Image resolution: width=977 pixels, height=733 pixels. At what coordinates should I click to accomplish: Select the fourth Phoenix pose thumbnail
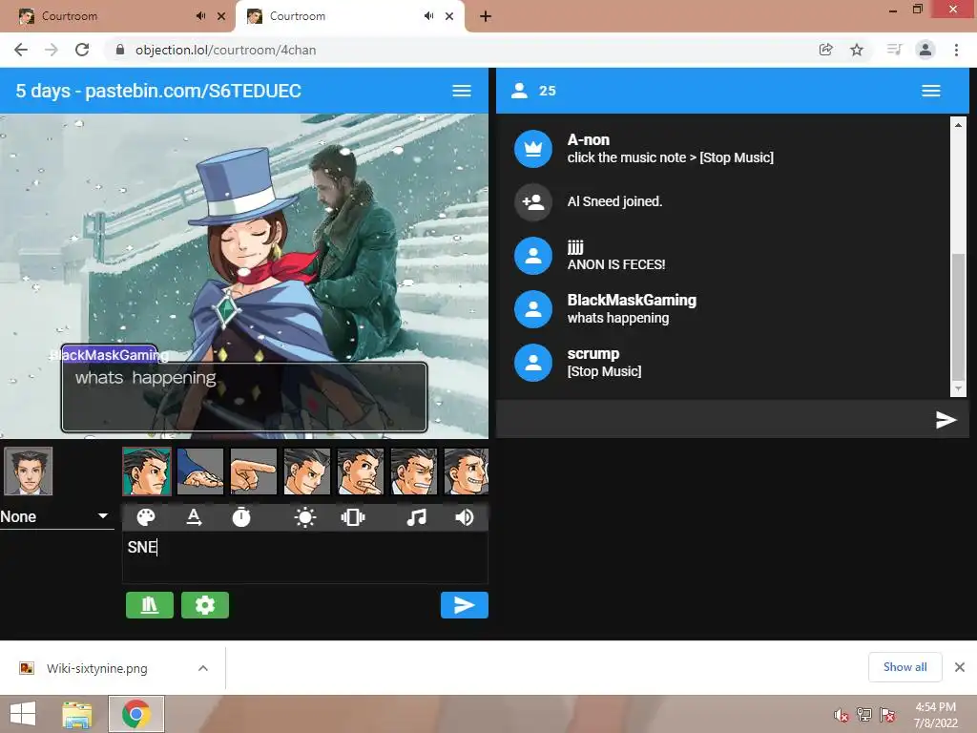[x=307, y=471]
